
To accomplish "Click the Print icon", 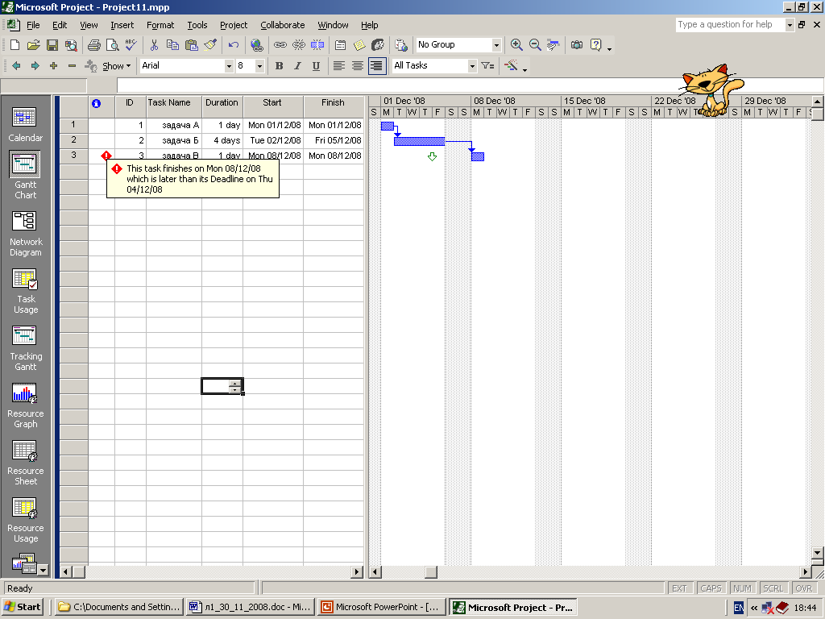I will pos(94,45).
